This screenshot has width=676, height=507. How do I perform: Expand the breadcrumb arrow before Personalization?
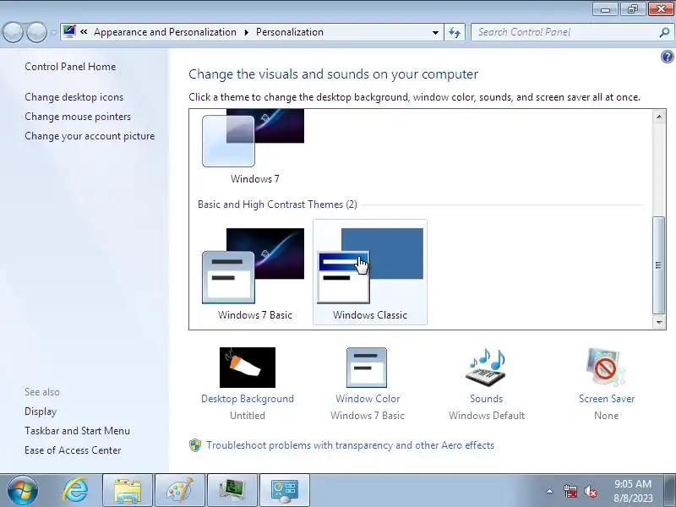click(247, 32)
